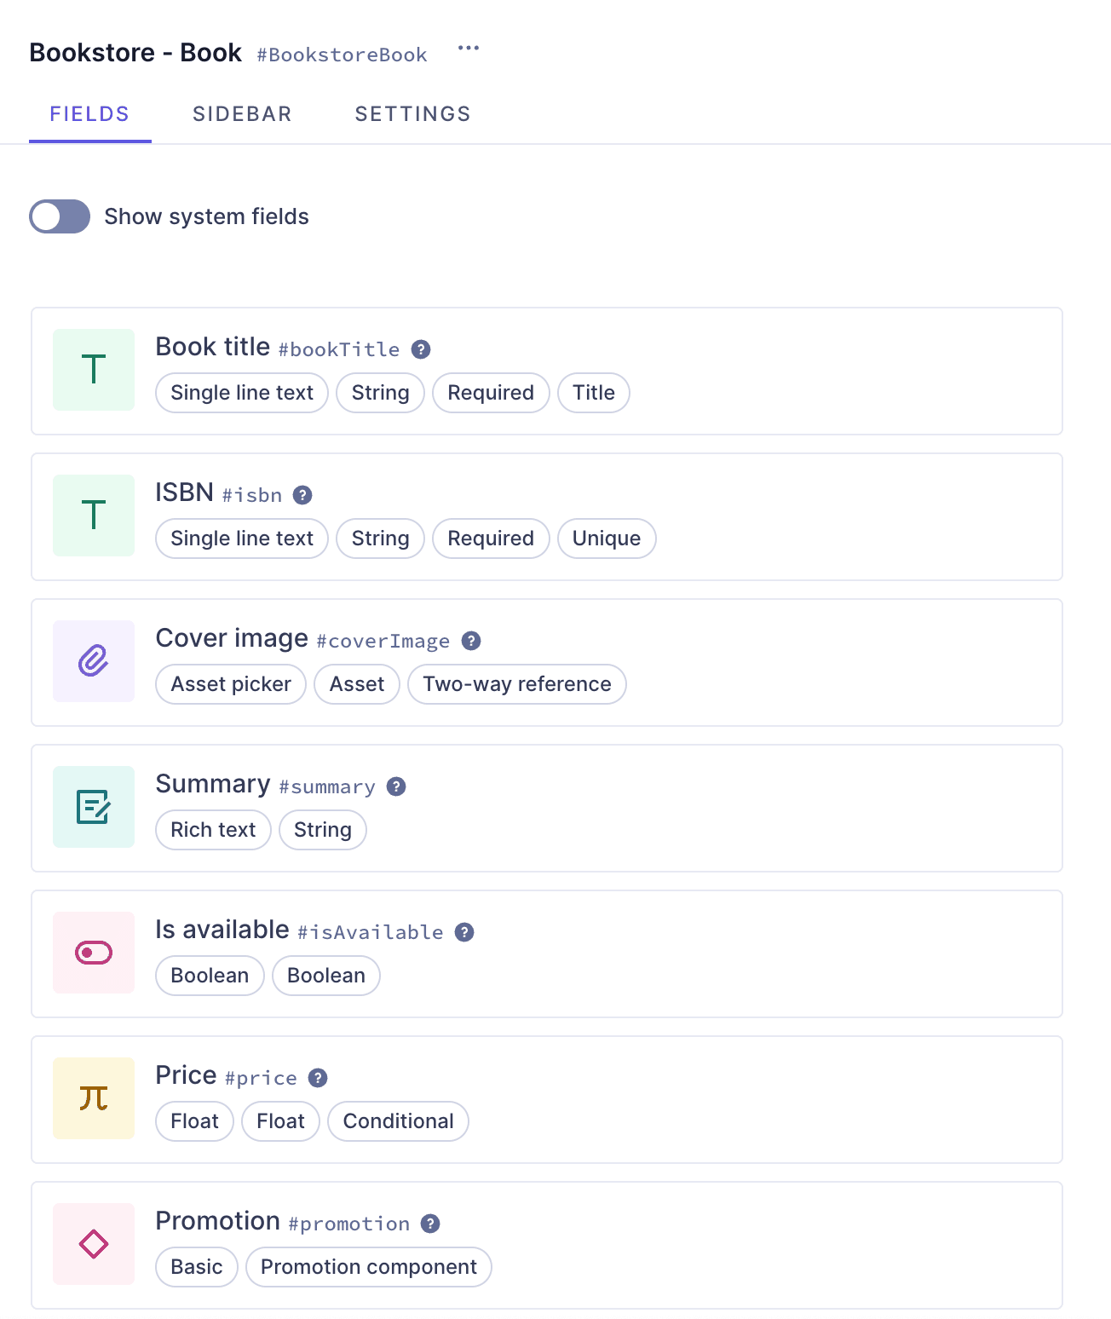Click the Promotion component diamond icon
This screenshot has width=1111, height=1319.
94,1244
